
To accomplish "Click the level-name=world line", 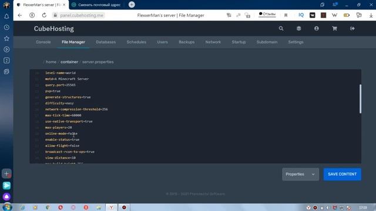I will pyautogui.click(x=60, y=73).
